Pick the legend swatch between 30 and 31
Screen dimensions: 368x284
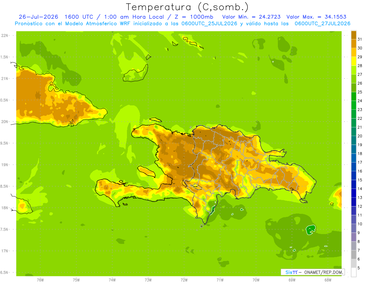point(354,44)
